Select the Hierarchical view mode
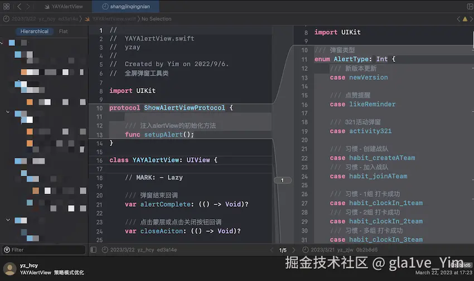The image size is (474, 281). point(34,31)
